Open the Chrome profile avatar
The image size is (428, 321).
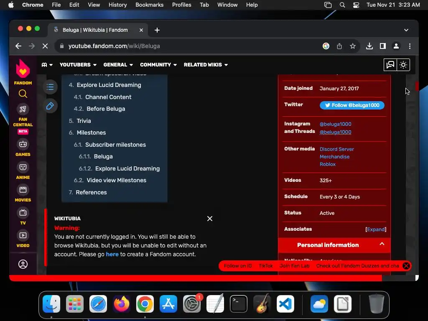[x=396, y=46]
